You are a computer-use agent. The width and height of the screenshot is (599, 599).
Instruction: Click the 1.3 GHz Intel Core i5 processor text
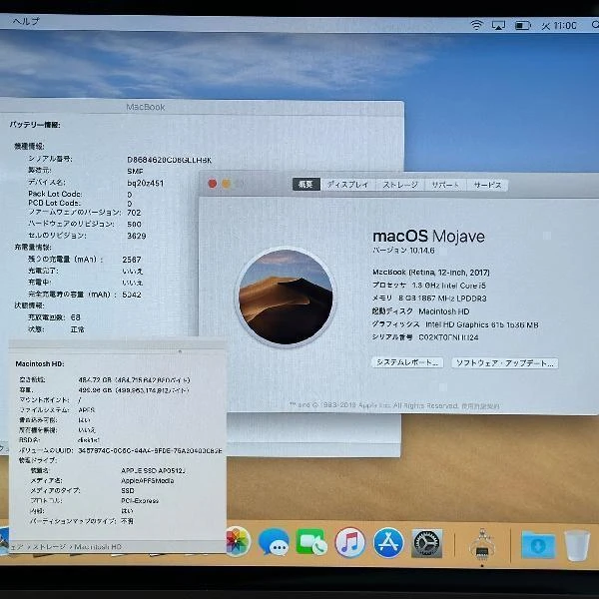[x=449, y=286]
